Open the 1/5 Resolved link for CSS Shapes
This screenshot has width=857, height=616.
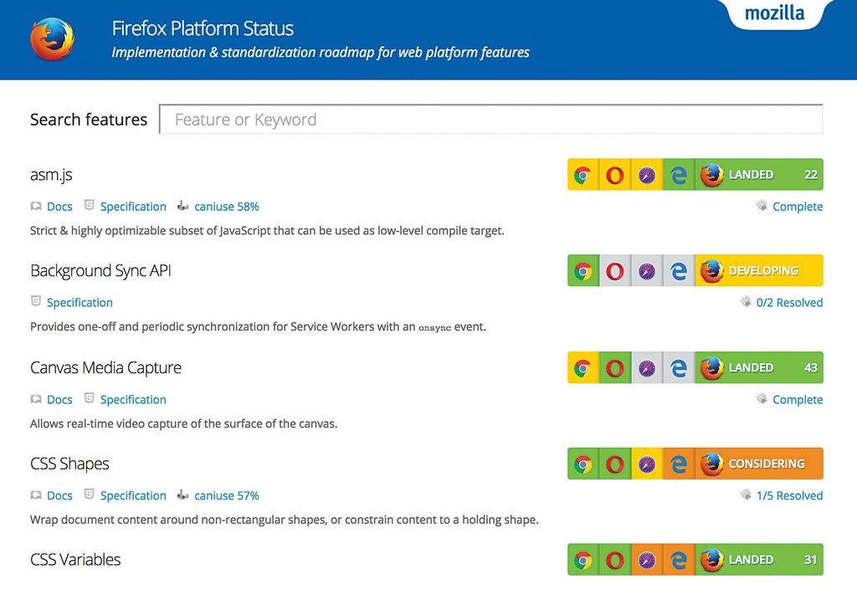click(x=789, y=495)
